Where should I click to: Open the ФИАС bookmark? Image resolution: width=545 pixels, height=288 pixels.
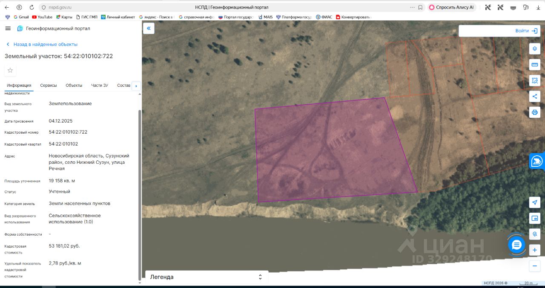tap(324, 17)
